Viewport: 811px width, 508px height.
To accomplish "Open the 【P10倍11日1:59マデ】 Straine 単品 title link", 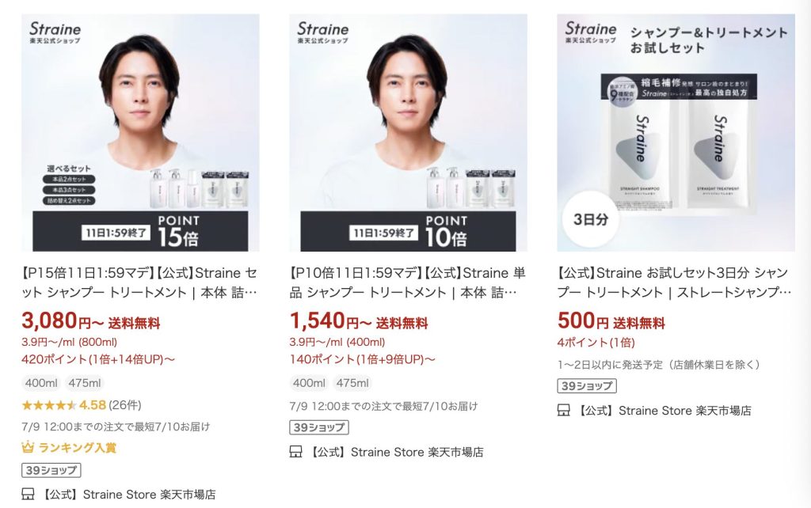I will click(408, 282).
